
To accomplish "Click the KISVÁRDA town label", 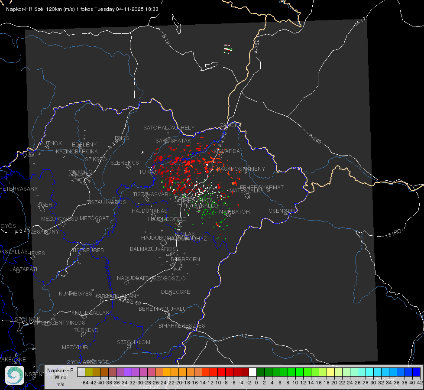I will (227, 151).
